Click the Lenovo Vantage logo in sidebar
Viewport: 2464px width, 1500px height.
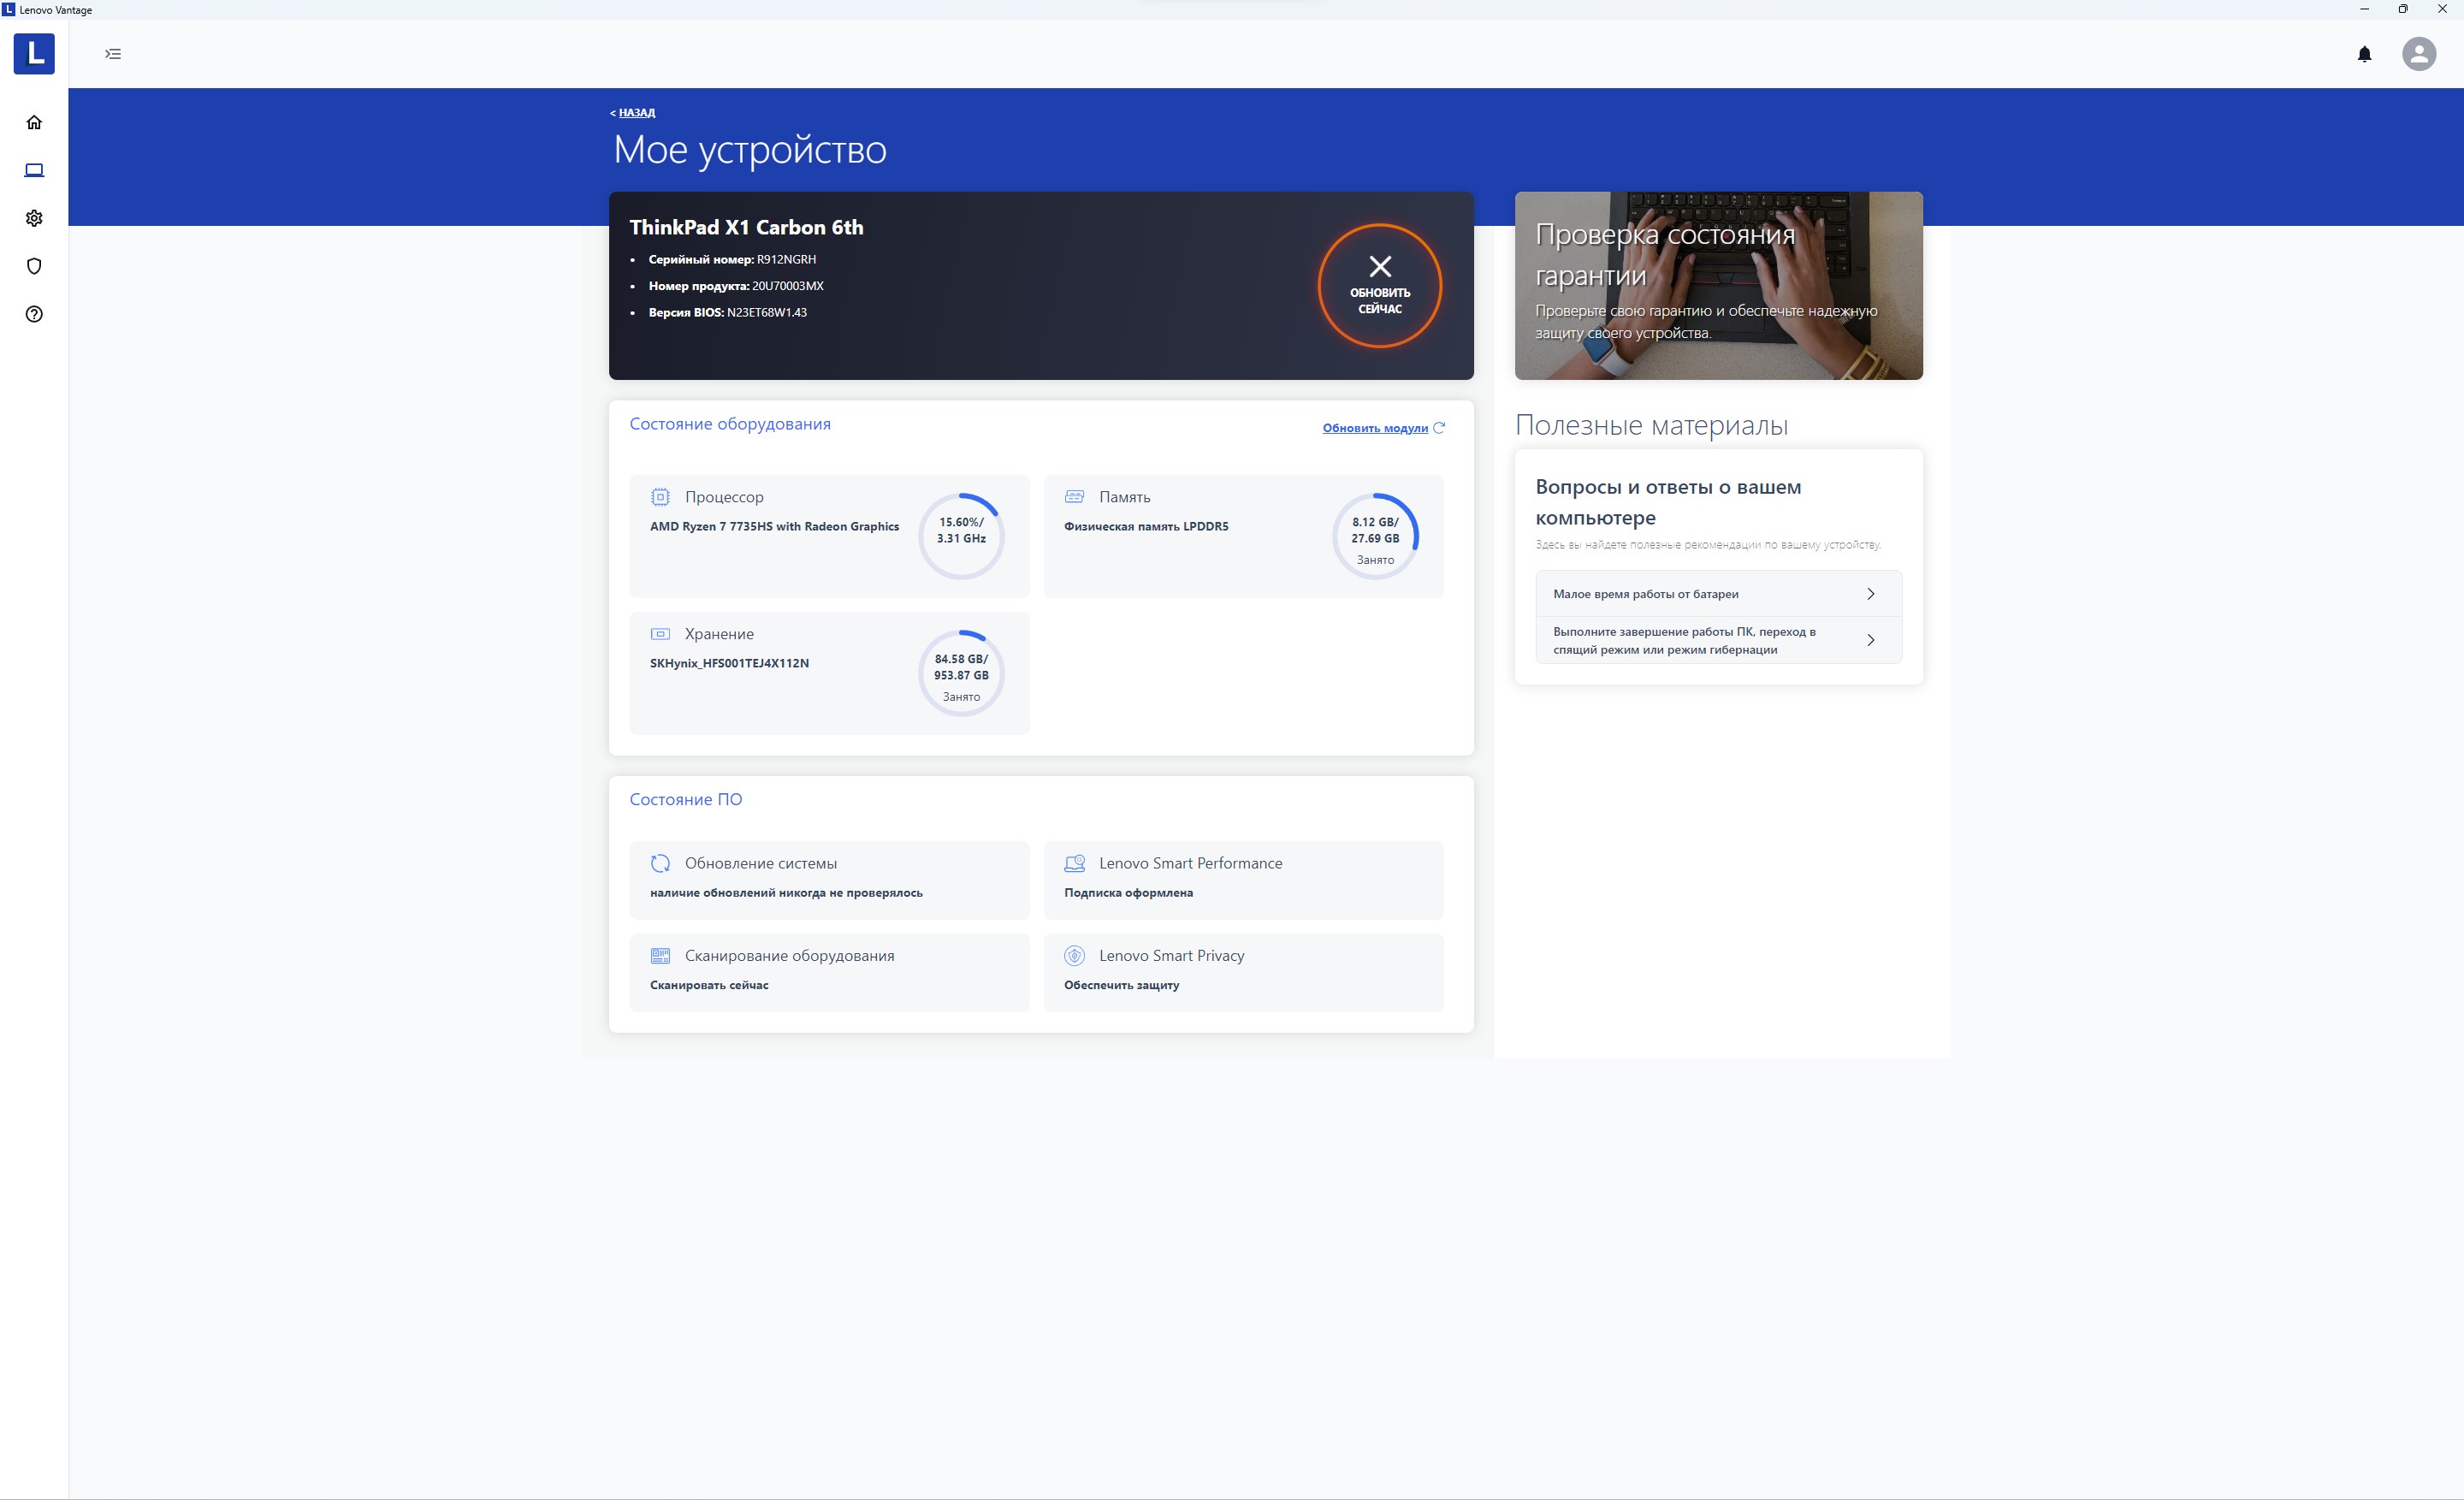[34, 53]
